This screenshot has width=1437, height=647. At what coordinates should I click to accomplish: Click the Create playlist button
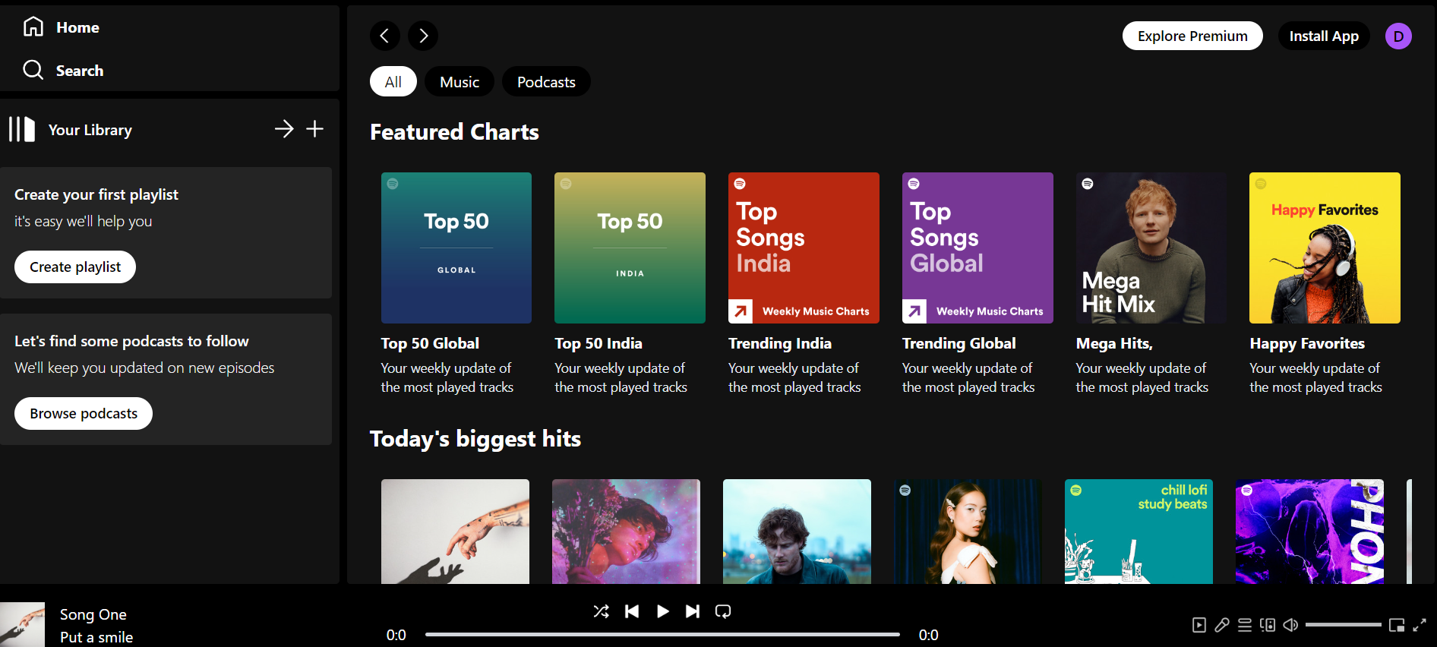tap(75, 267)
